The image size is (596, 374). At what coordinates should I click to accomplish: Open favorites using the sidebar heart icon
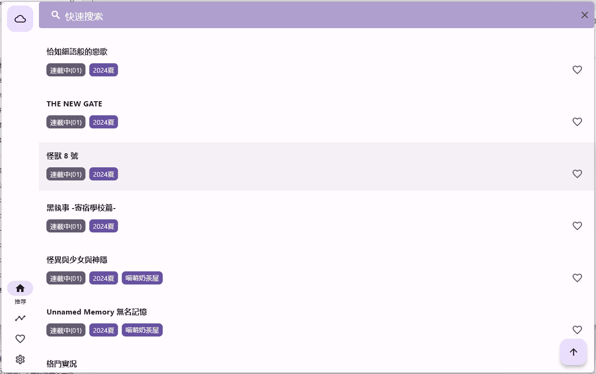pyautogui.click(x=20, y=338)
